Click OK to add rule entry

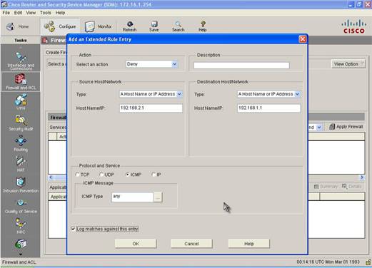[136, 244]
